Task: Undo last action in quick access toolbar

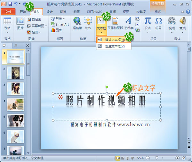Action: (16, 4)
